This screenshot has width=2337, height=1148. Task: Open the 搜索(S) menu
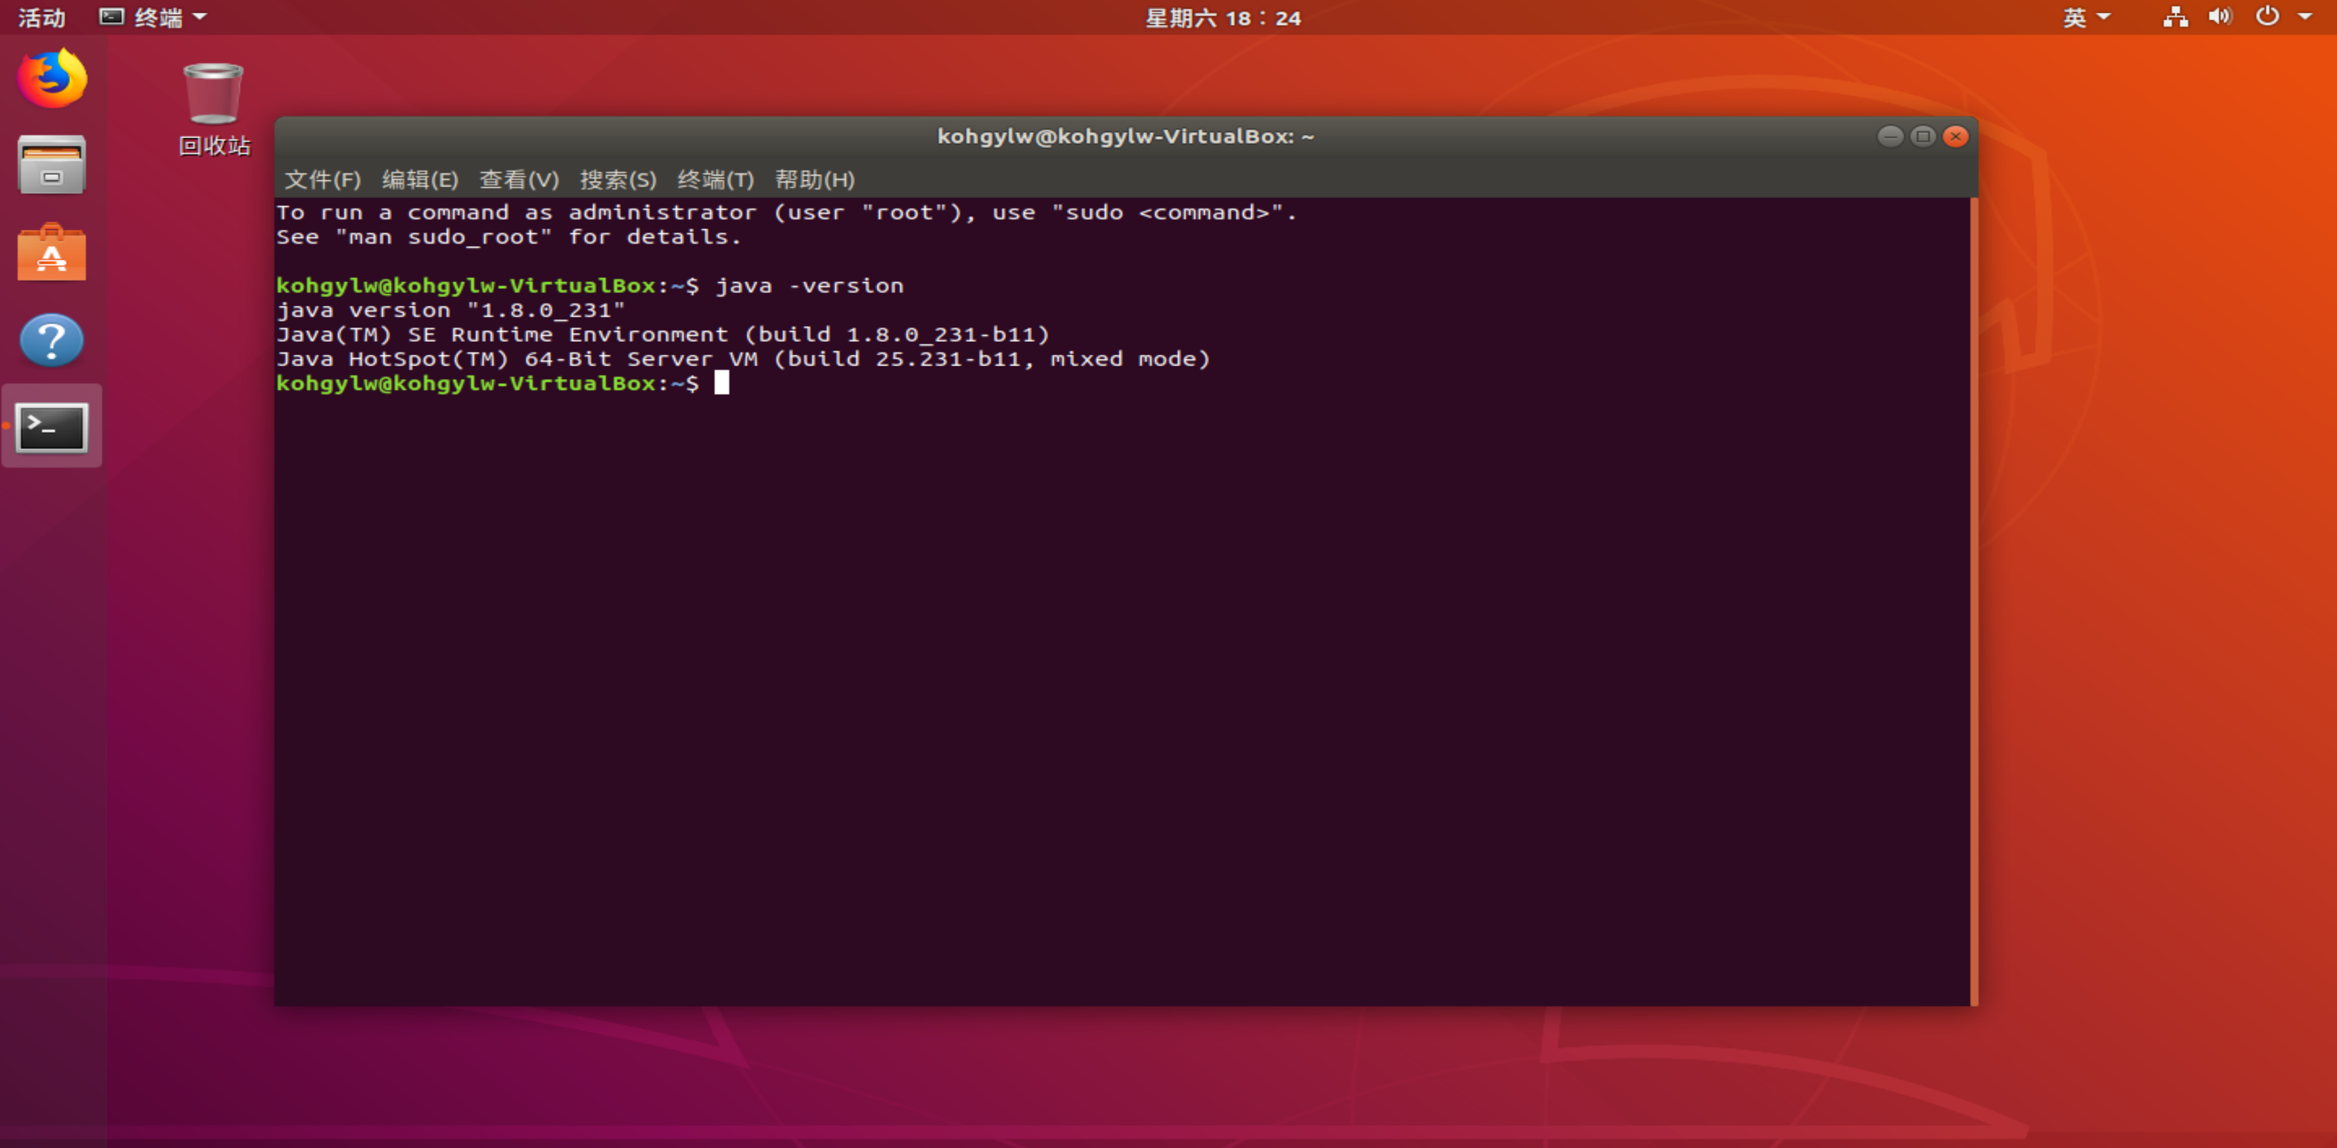click(x=618, y=180)
